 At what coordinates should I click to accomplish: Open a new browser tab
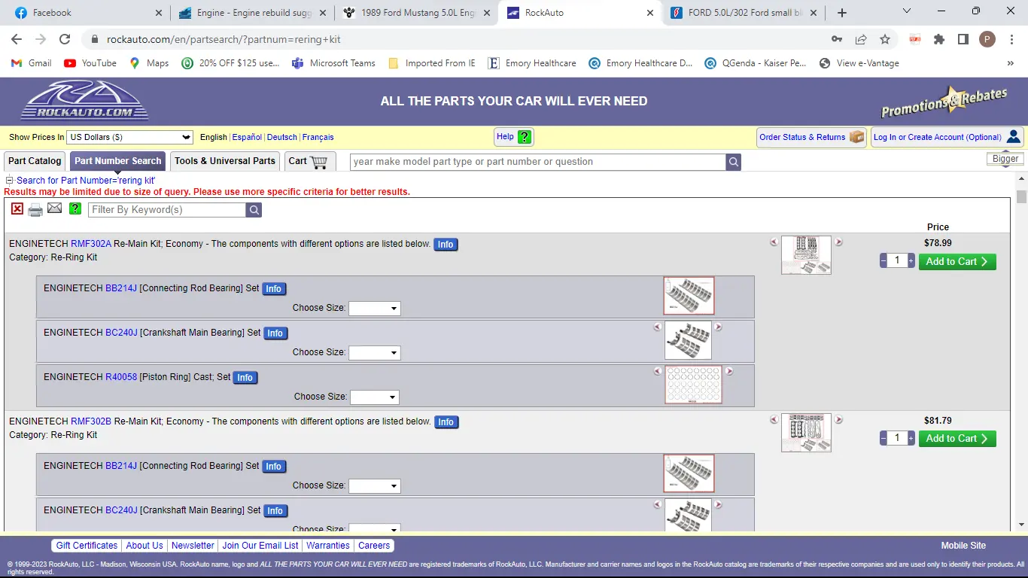click(842, 13)
